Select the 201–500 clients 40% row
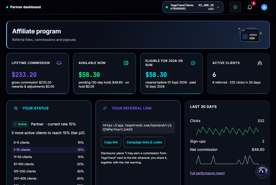 click(49, 179)
